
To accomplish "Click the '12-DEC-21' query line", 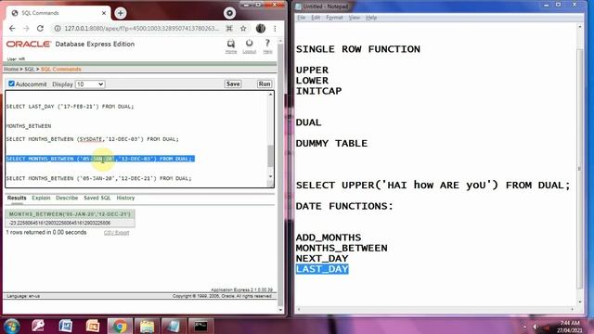I will (98, 178).
